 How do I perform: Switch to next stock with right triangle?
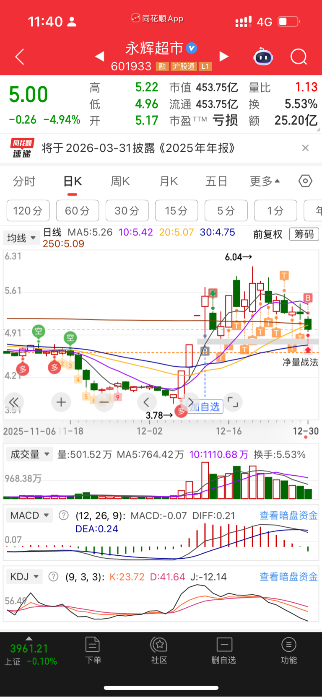click(x=224, y=56)
